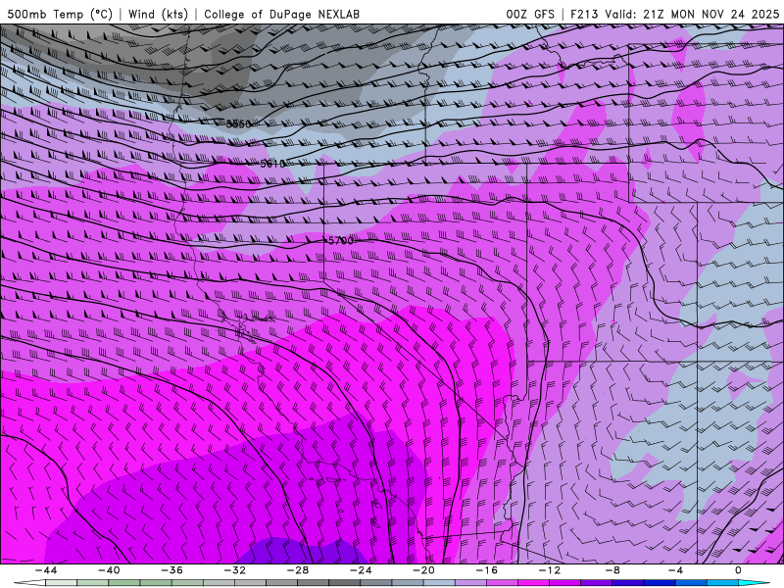This screenshot has height=588, width=784.
Task: Click the -8 colorbar tick label
Action: (612, 570)
